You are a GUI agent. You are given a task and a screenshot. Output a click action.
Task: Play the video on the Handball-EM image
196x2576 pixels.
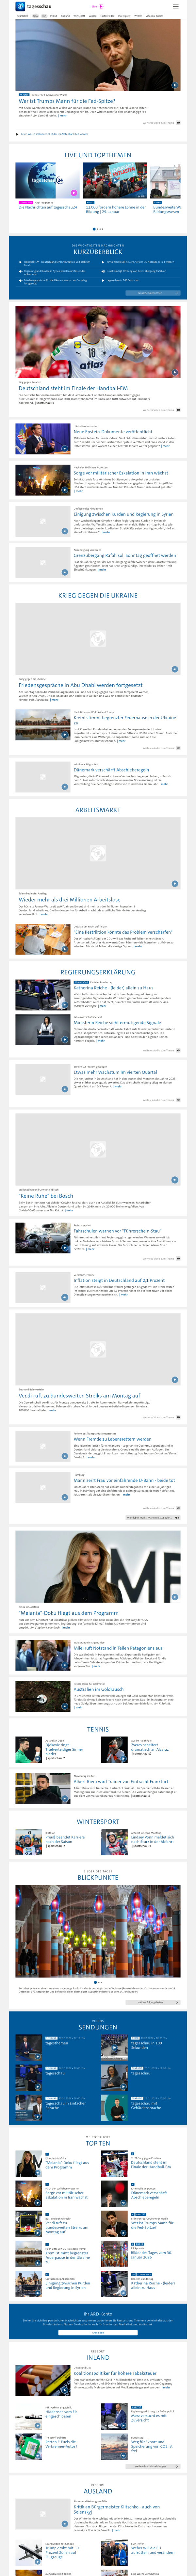pos(174,372)
